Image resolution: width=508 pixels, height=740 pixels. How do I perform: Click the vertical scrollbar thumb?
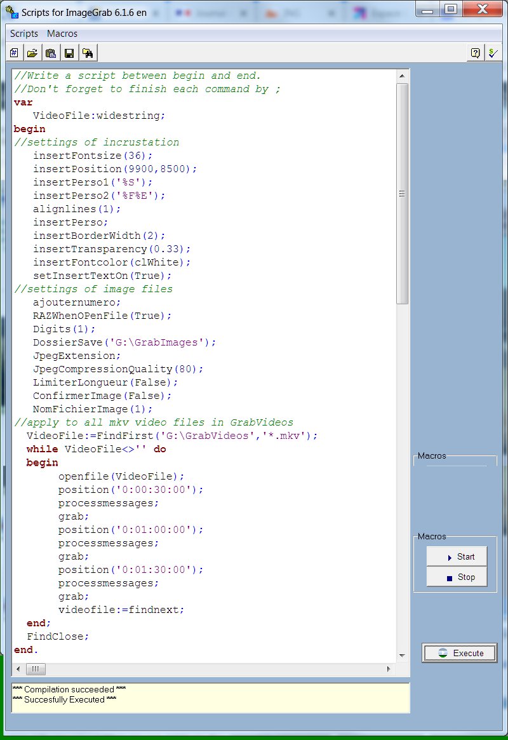click(x=402, y=194)
